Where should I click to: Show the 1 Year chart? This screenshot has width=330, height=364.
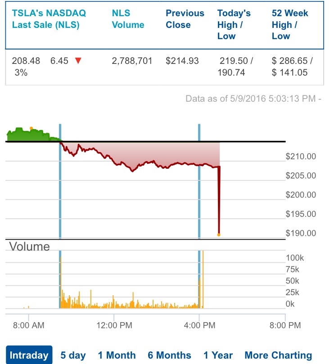pos(218,355)
